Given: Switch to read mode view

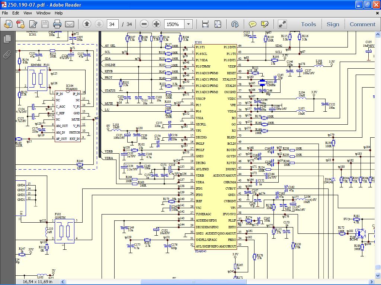Looking at the screenshot, I should pos(282,24).
